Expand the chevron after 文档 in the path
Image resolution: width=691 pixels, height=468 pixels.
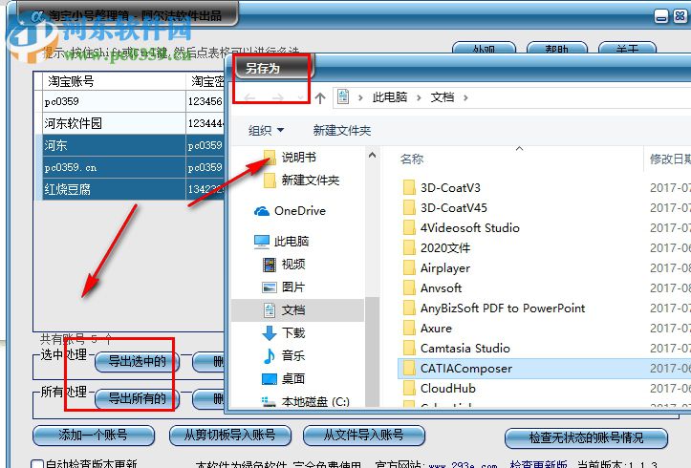pyautogui.click(x=465, y=97)
